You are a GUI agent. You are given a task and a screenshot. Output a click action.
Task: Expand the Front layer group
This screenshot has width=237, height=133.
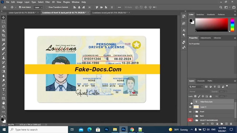[x=194, y=112]
